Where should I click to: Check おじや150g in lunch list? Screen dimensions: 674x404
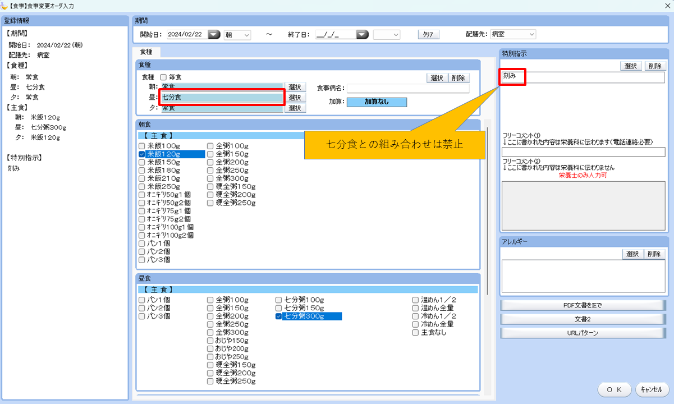pyautogui.click(x=210, y=341)
